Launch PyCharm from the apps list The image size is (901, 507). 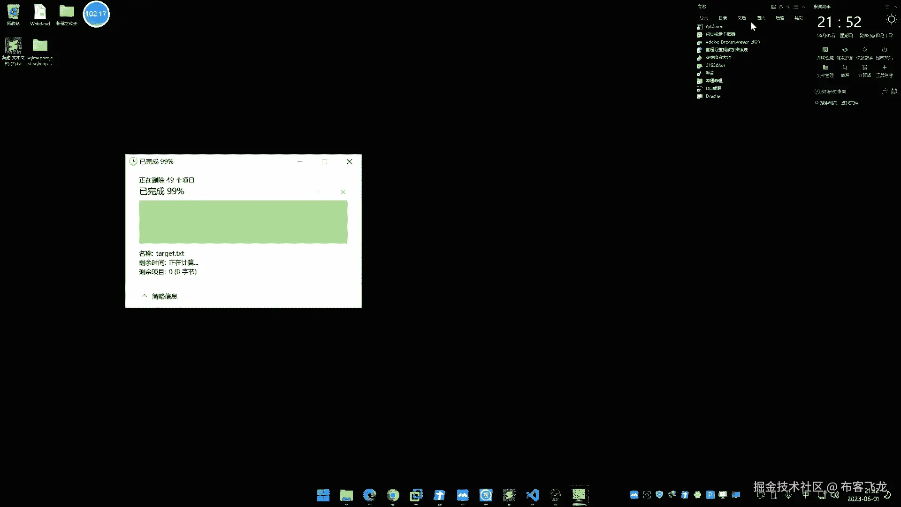pos(714,27)
